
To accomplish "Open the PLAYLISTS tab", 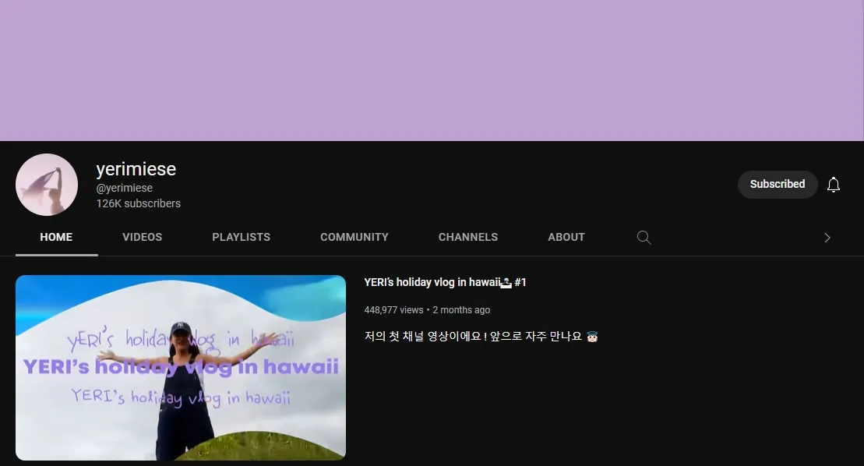I will tap(242, 238).
